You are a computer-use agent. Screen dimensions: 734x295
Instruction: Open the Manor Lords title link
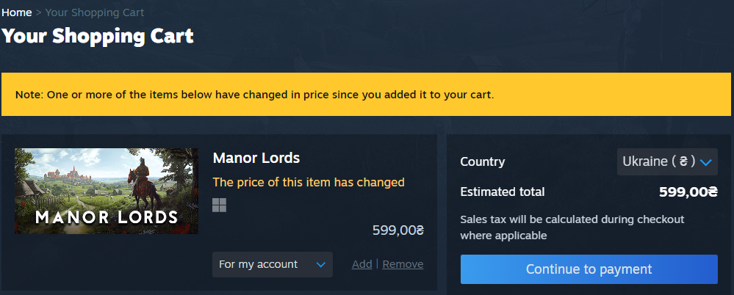coord(256,158)
